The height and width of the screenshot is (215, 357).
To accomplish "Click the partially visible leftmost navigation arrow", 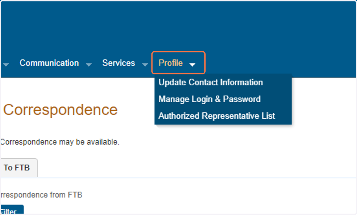I will tap(6, 64).
